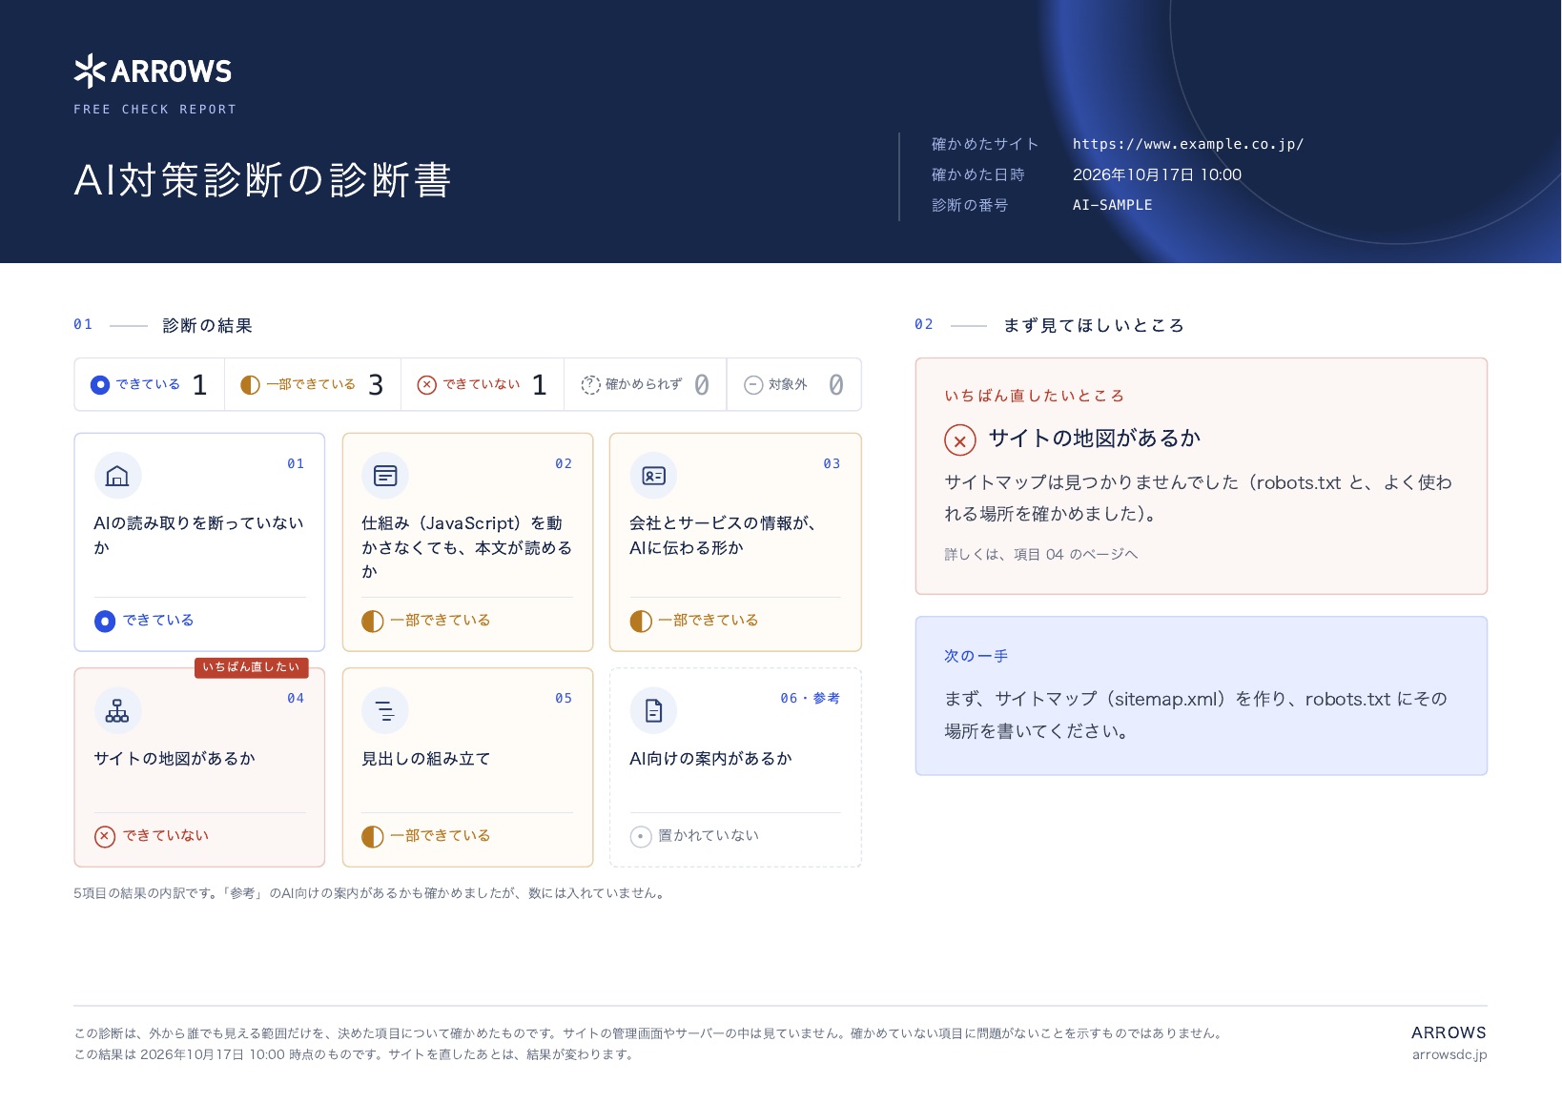Click the 仕組み（JavaScript）を動かさなくても title text
1562x1103 pixels.
[x=467, y=547]
